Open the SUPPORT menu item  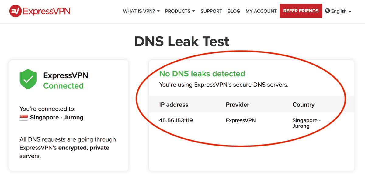(x=211, y=11)
